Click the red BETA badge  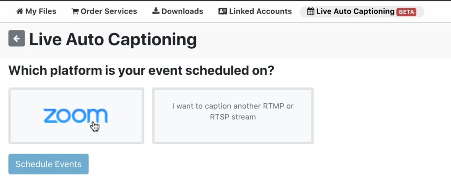tap(406, 12)
